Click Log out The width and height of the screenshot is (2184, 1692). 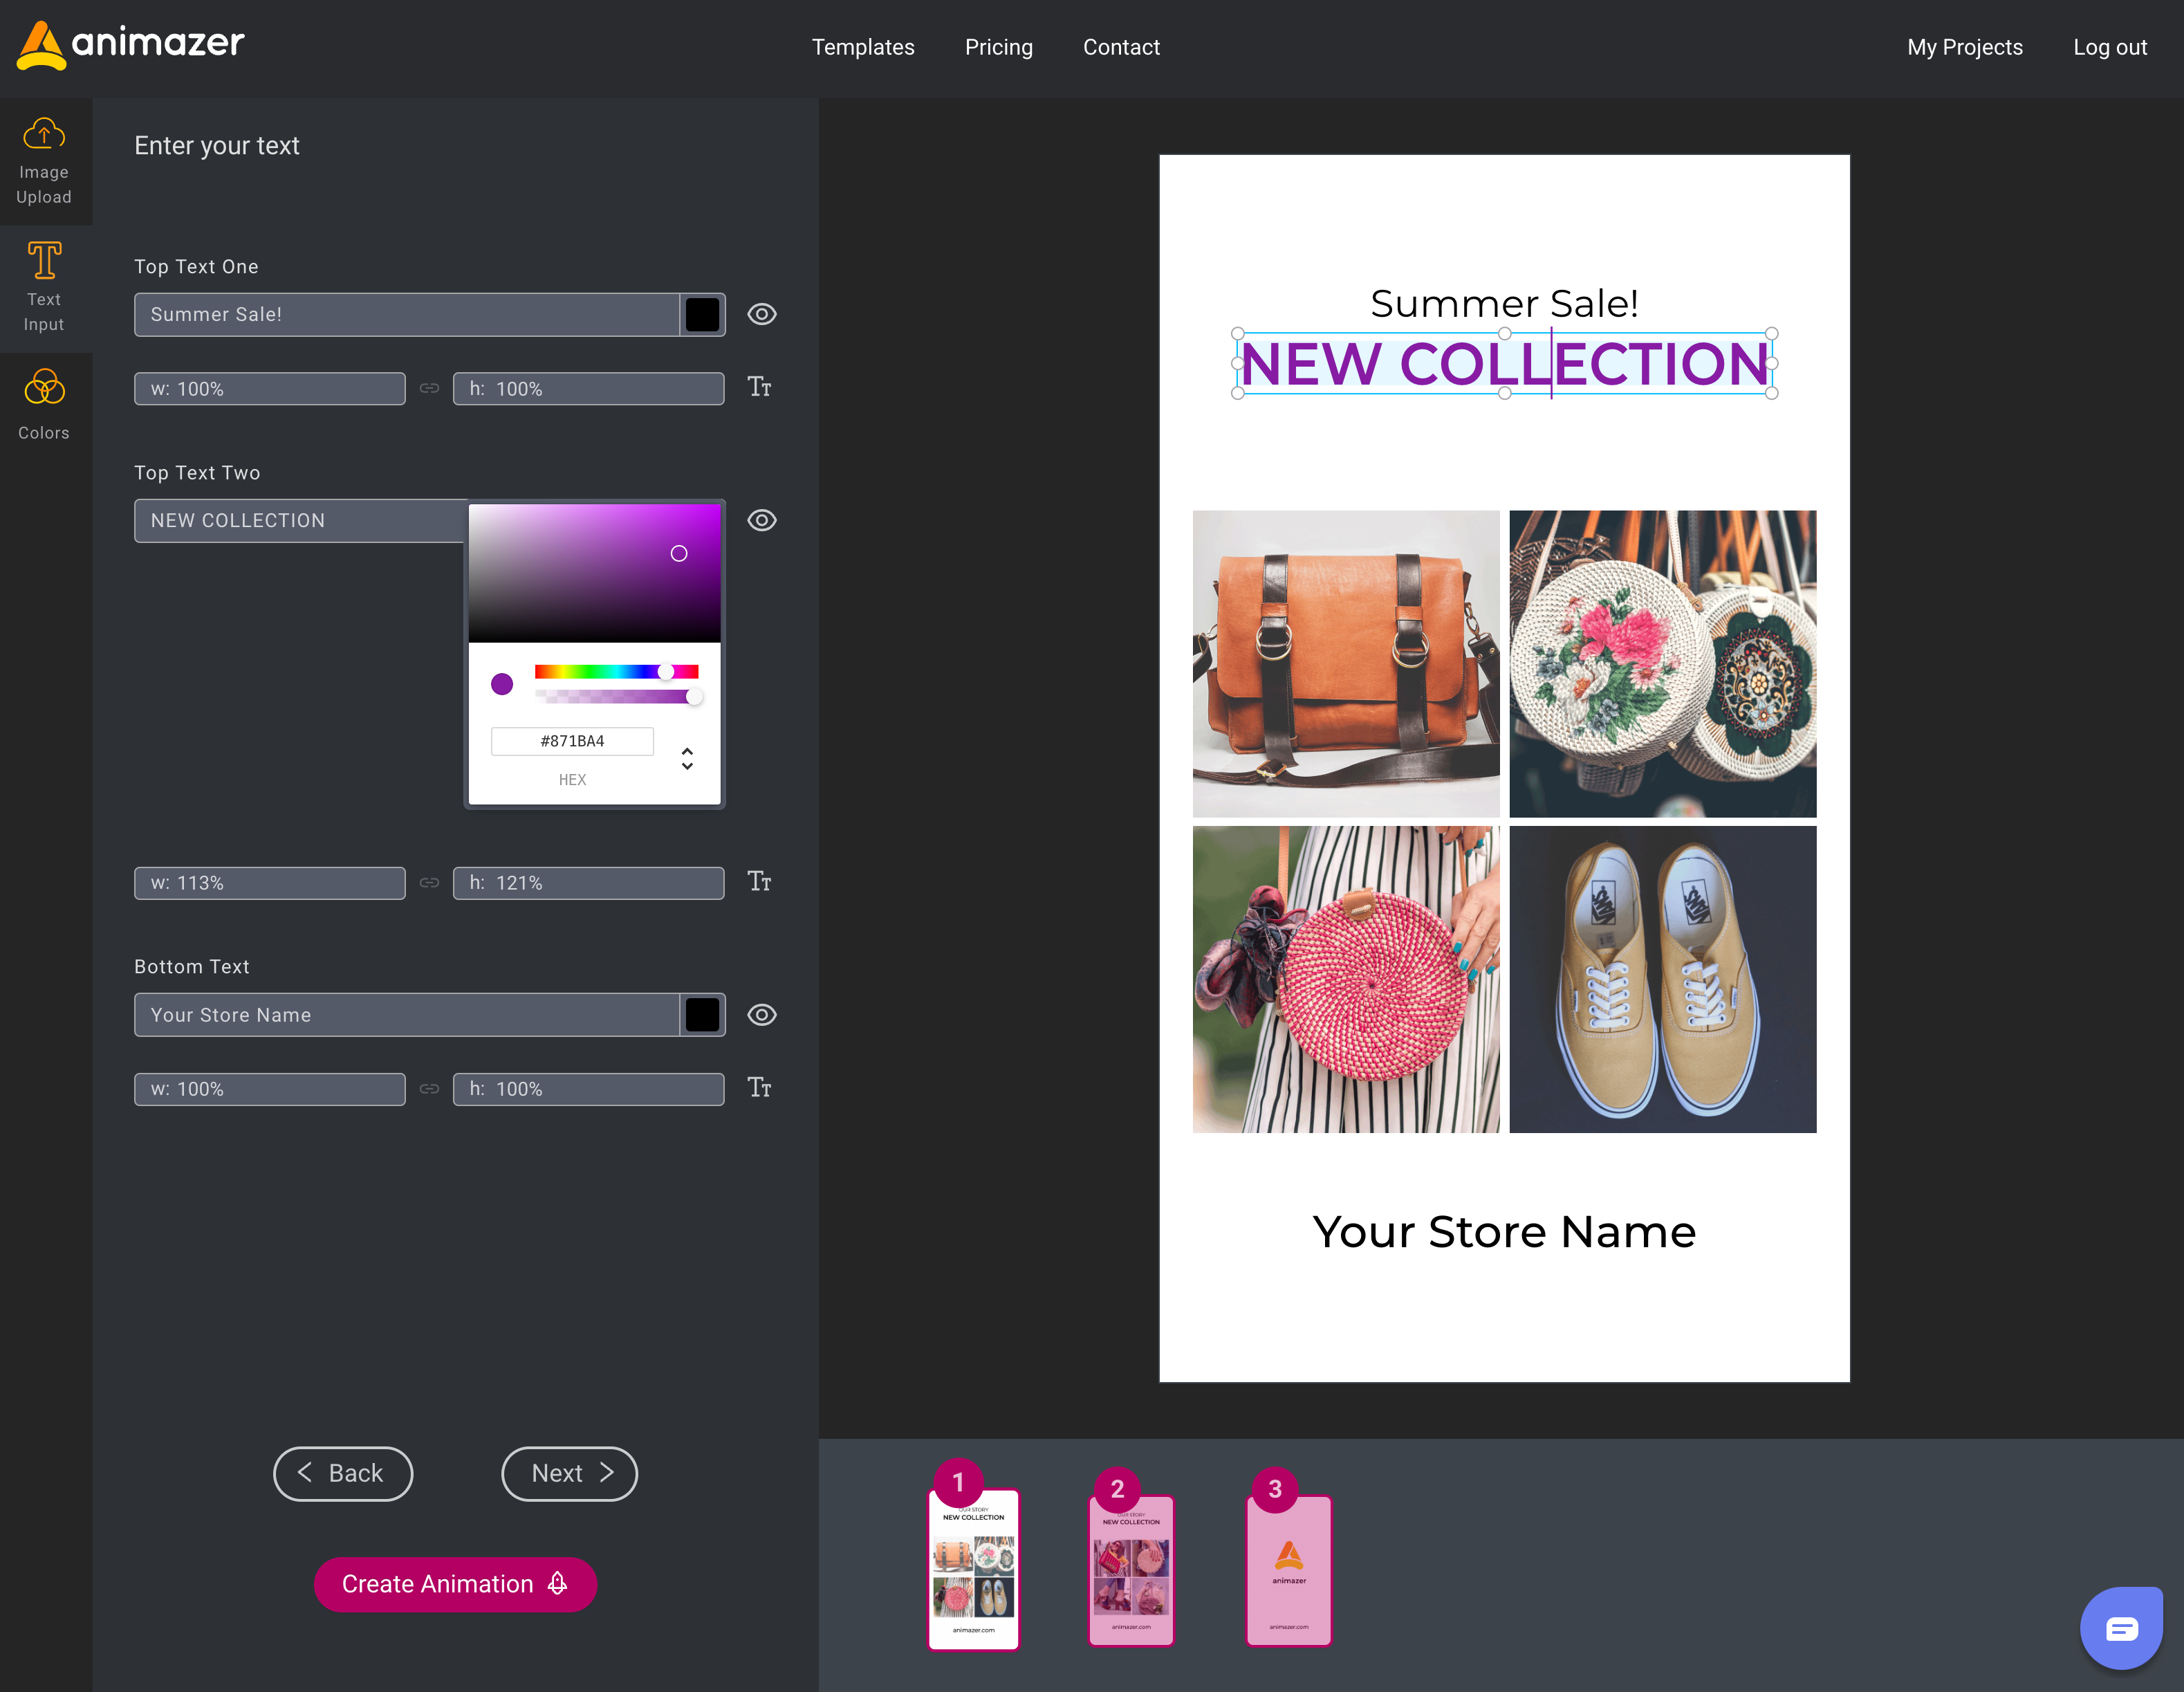point(2109,47)
